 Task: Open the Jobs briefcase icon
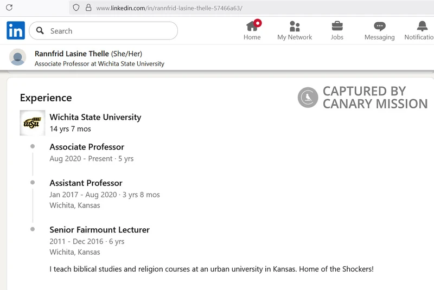(x=337, y=26)
